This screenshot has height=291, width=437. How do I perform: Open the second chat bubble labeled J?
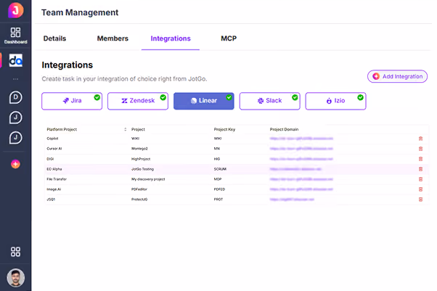tap(16, 138)
